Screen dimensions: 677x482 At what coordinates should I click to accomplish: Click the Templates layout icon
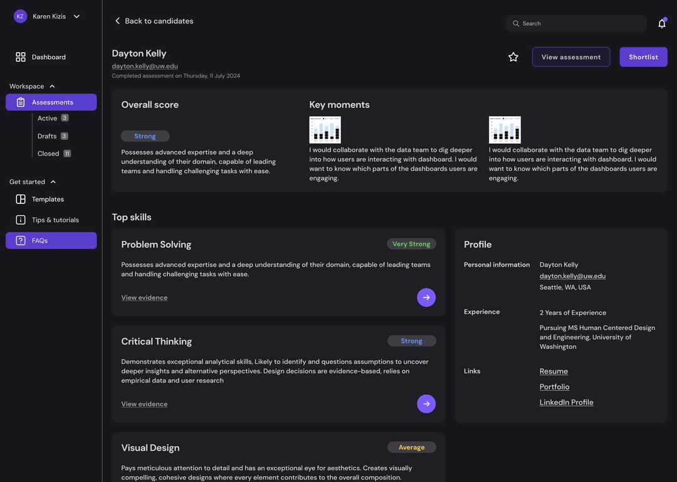[x=21, y=200]
